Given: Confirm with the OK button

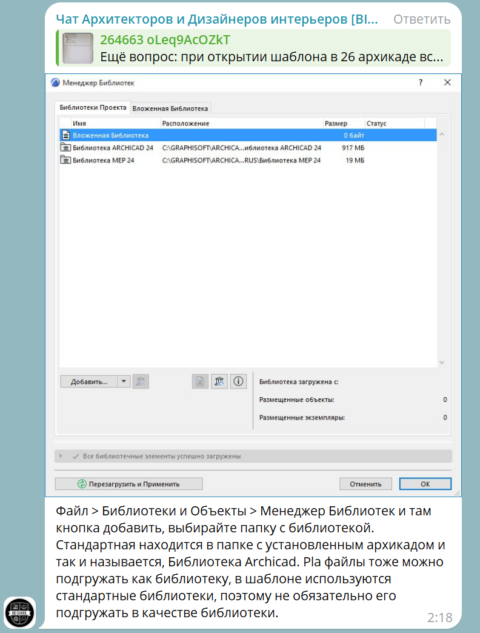Looking at the screenshot, I should coord(425,484).
